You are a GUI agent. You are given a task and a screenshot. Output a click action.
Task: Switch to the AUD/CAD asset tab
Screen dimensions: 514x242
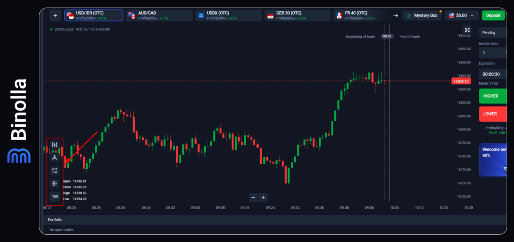tap(159, 15)
